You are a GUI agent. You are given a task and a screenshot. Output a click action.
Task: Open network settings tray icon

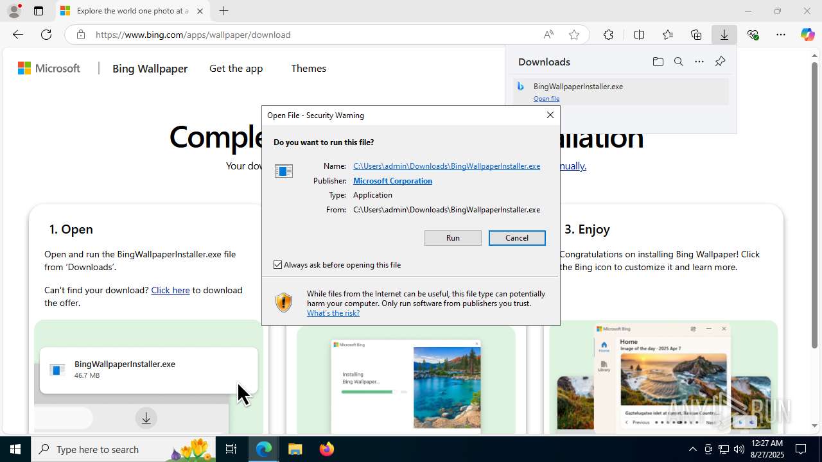[x=724, y=449]
